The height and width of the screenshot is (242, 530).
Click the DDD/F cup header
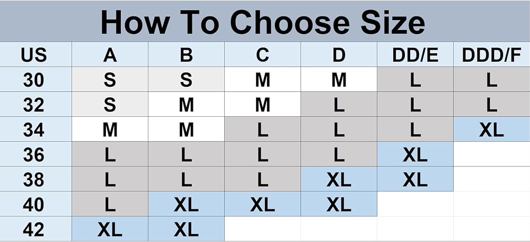click(491, 54)
